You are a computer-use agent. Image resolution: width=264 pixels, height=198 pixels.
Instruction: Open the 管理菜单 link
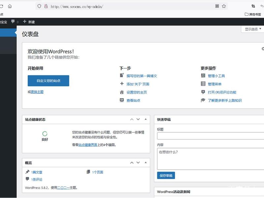tap(214, 84)
